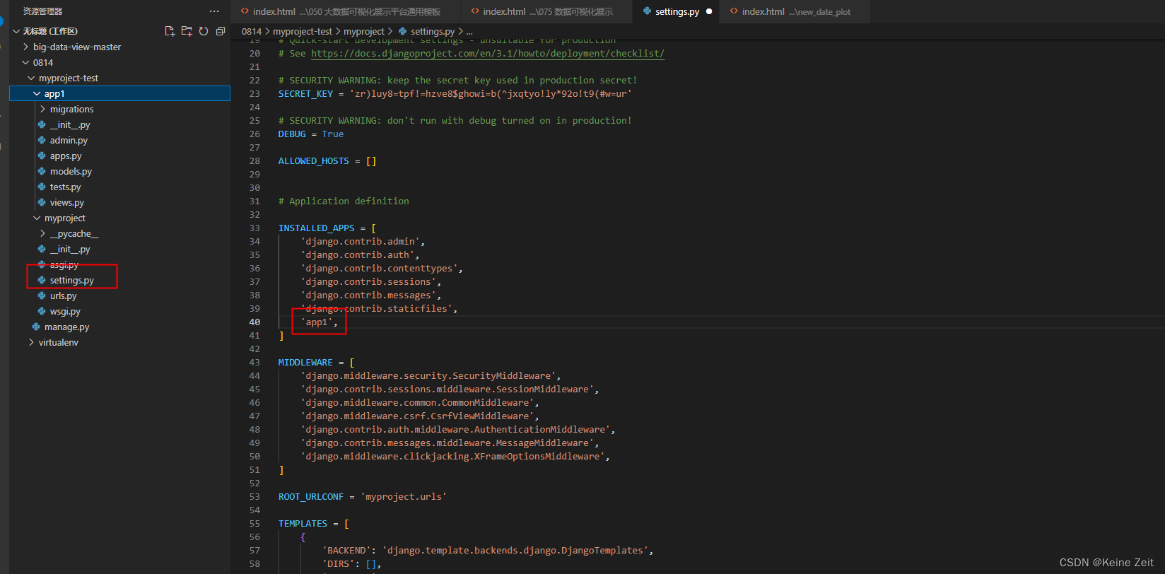This screenshot has height=574, width=1165.
Task: Collapse all folders with the collapse icon
Action: coord(221,31)
